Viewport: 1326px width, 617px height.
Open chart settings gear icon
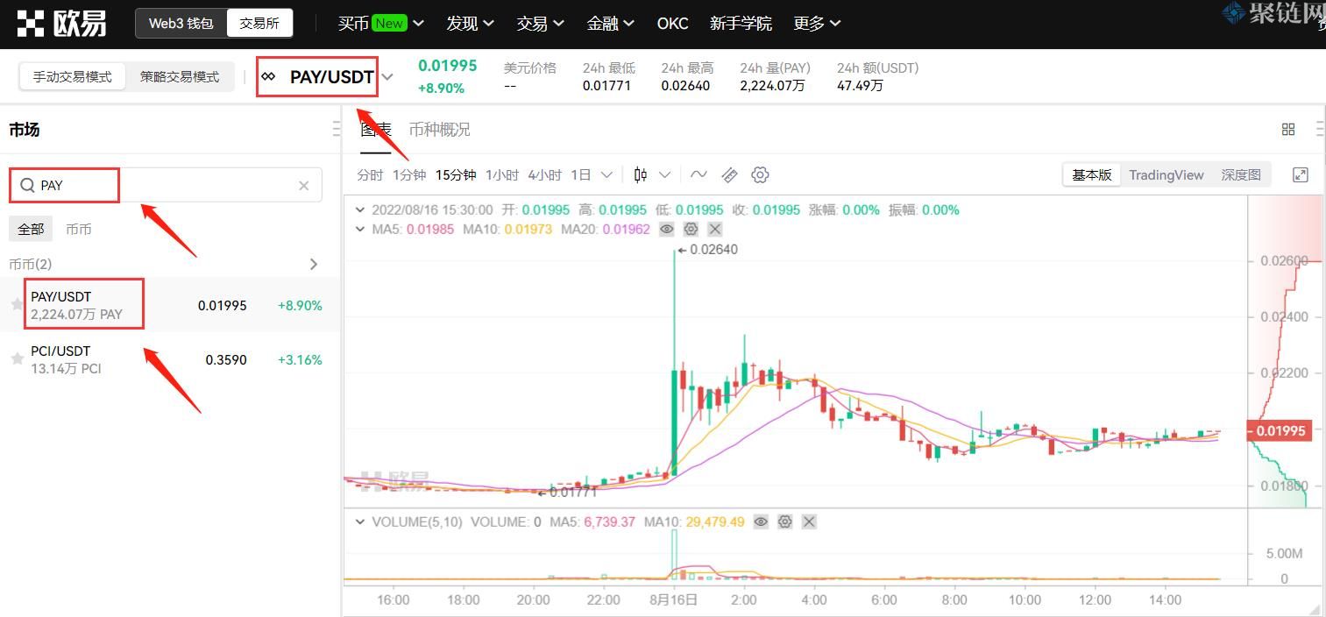(x=760, y=174)
